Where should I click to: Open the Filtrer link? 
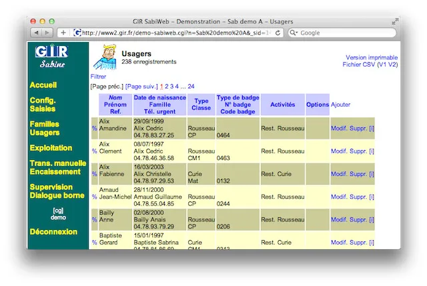click(98, 77)
